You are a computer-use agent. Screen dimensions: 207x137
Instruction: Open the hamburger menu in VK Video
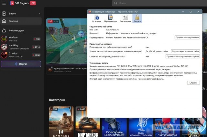(x=4, y=3)
